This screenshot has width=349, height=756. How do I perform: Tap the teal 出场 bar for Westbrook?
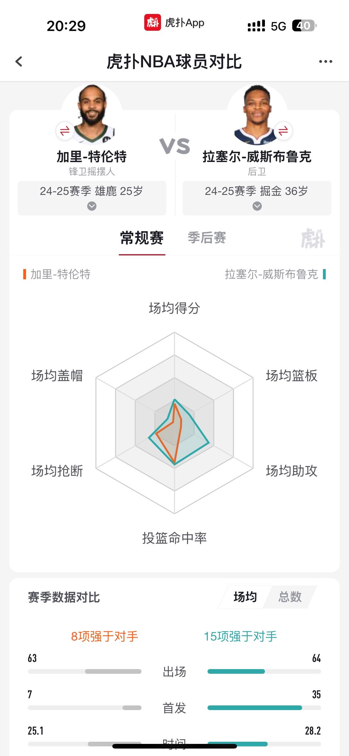[x=236, y=671]
